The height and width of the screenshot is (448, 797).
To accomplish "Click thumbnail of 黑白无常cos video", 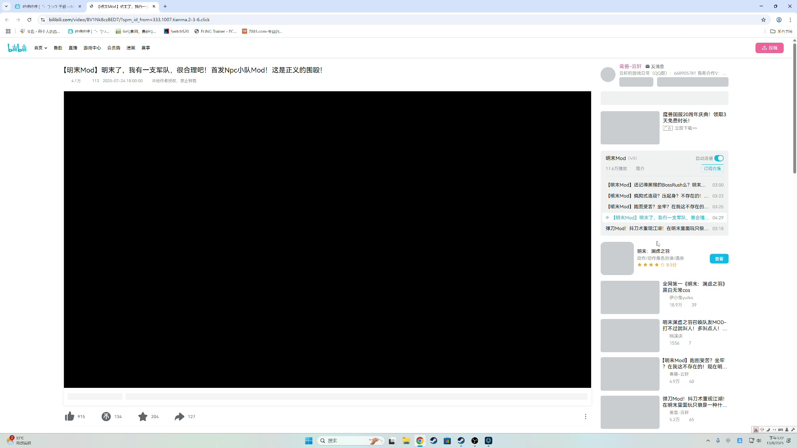I will coord(630,297).
